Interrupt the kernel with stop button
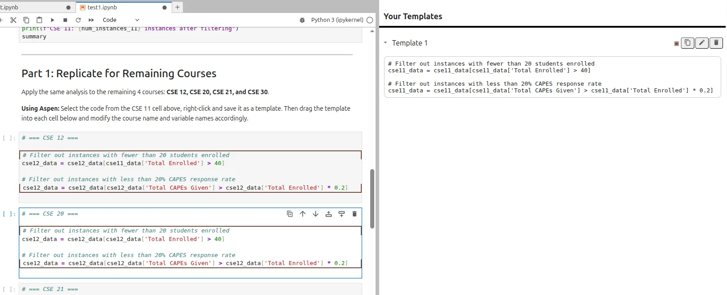Image resolution: width=727 pixels, height=295 pixels. pyautogui.click(x=65, y=20)
